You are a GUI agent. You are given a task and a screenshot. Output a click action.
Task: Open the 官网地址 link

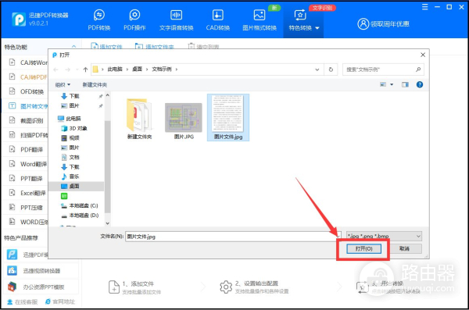pos(60,302)
